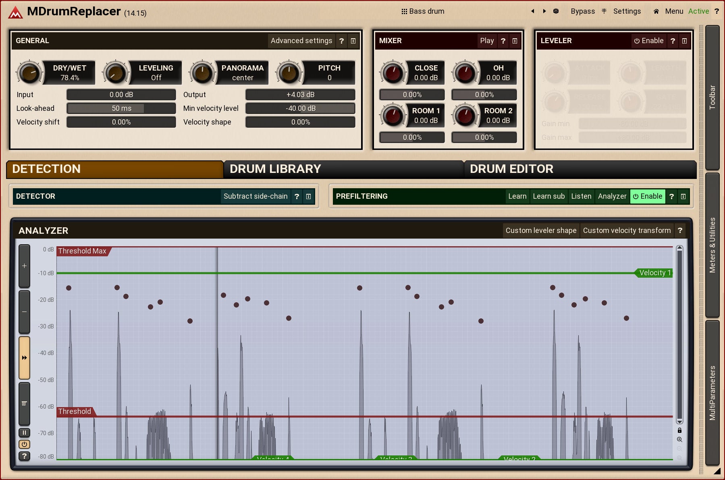Open the General panel presets menu
Screen dimensions: 725x480
point(353,41)
